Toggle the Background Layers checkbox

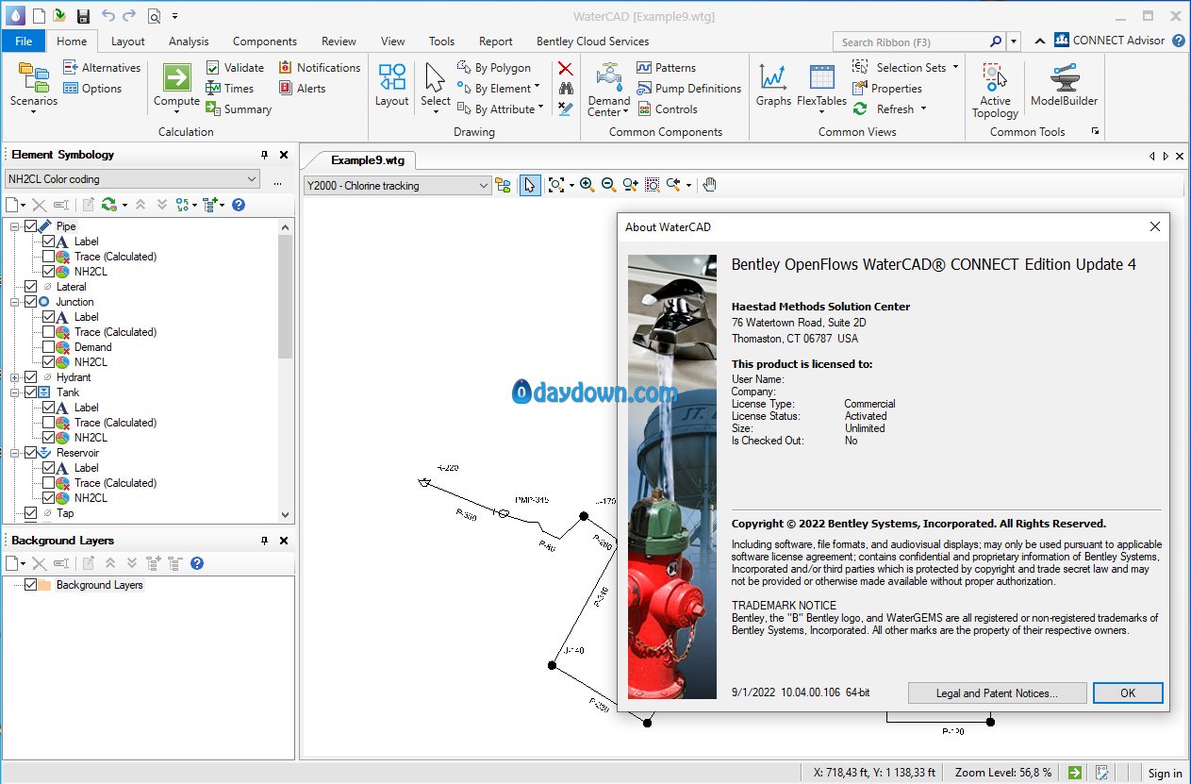tap(30, 585)
